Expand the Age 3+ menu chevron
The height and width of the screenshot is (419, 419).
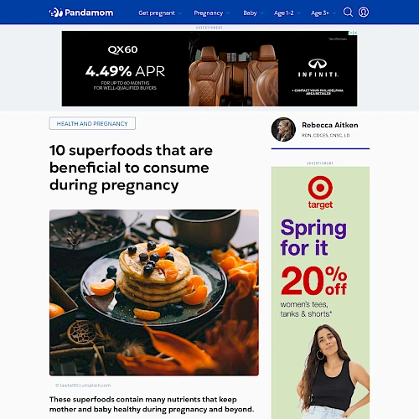pos(334,13)
